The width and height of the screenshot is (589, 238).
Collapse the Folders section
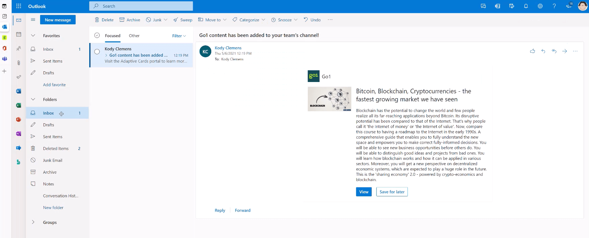click(x=33, y=99)
